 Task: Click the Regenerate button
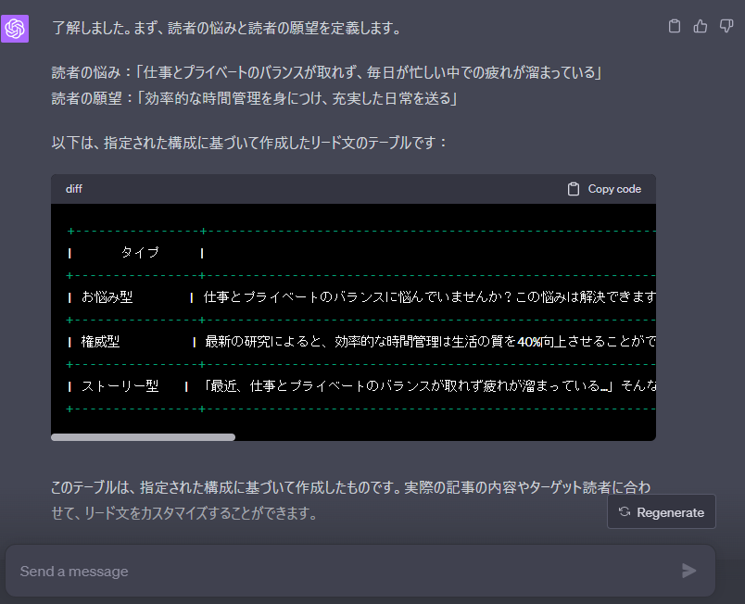(x=662, y=512)
